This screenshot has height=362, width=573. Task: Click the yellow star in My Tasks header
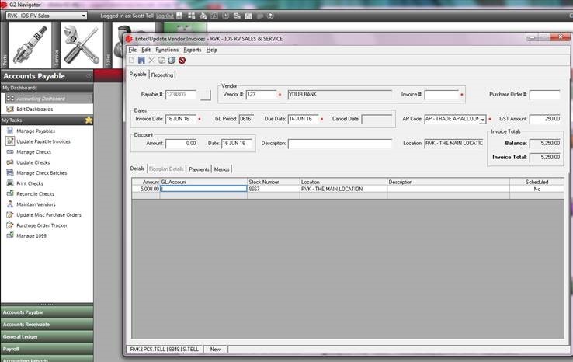pos(89,120)
